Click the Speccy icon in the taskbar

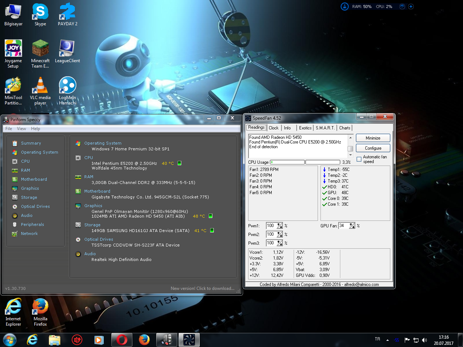point(167,340)
